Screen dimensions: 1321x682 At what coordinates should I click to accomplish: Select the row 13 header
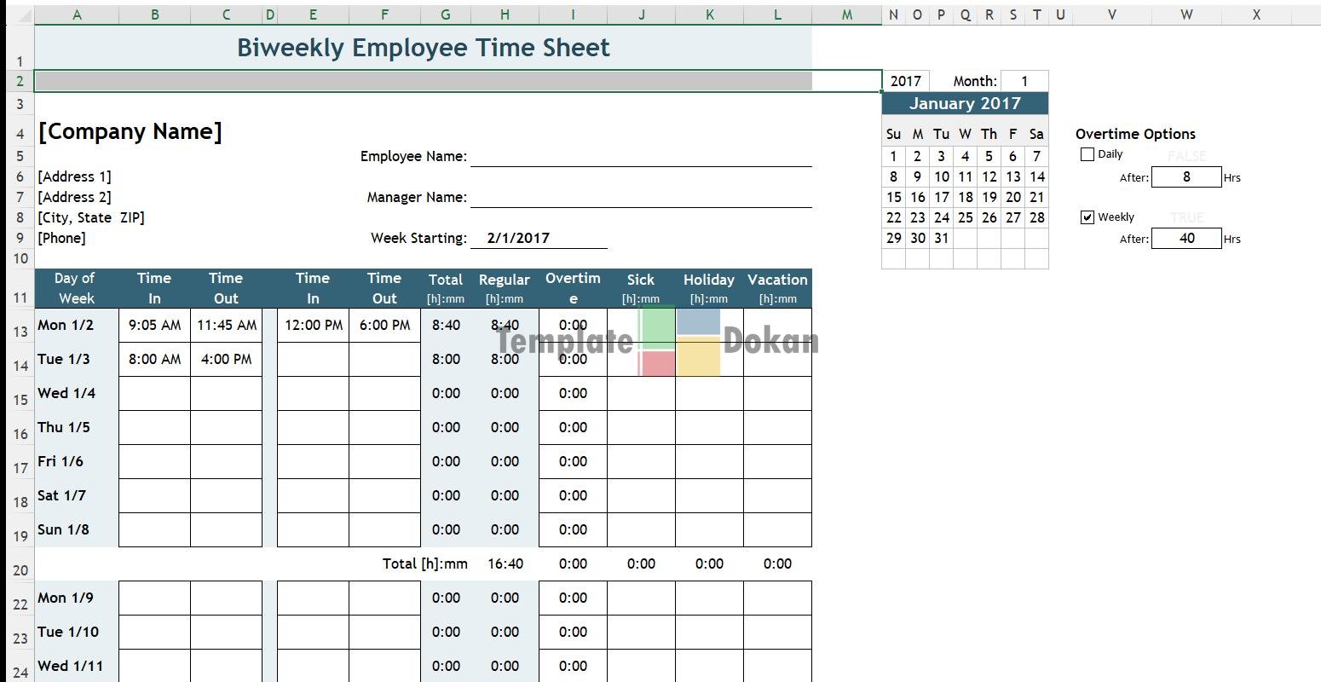coord(20,331)
